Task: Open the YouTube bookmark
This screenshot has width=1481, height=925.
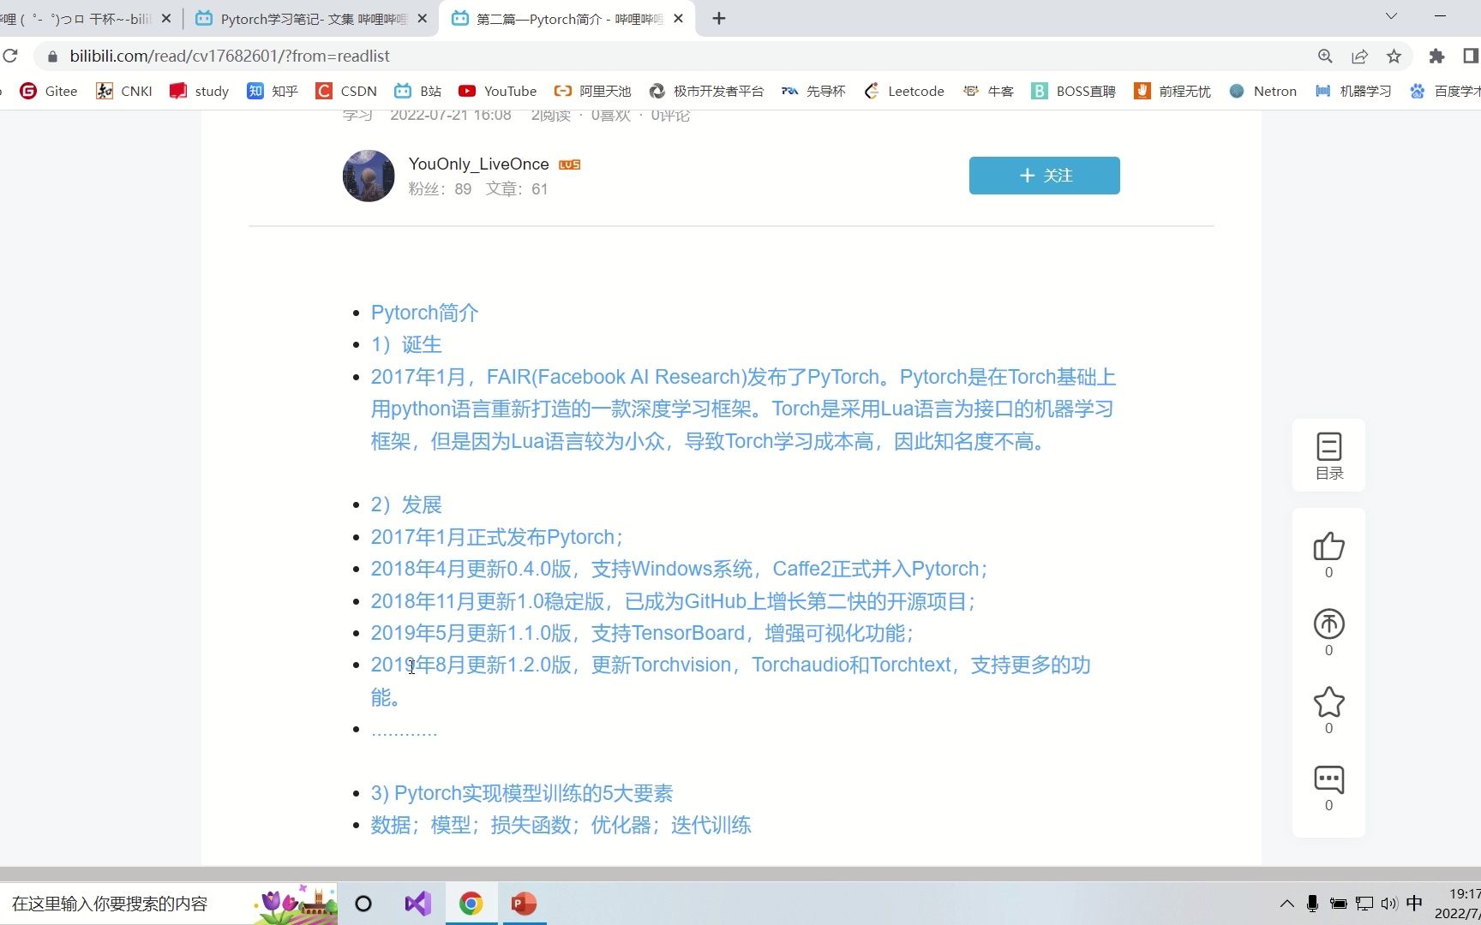Action: coord(497,91)
